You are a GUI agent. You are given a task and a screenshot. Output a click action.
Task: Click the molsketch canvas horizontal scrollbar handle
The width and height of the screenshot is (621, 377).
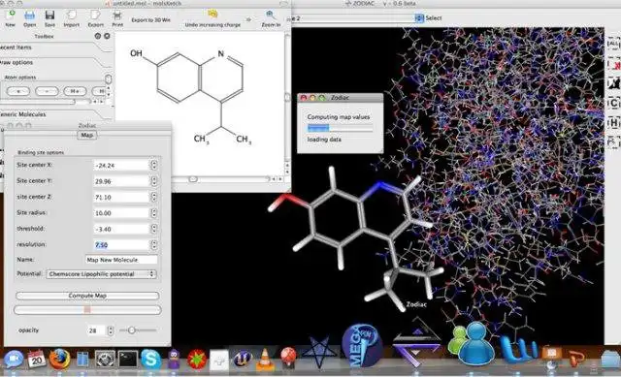(x=193, y=179)
